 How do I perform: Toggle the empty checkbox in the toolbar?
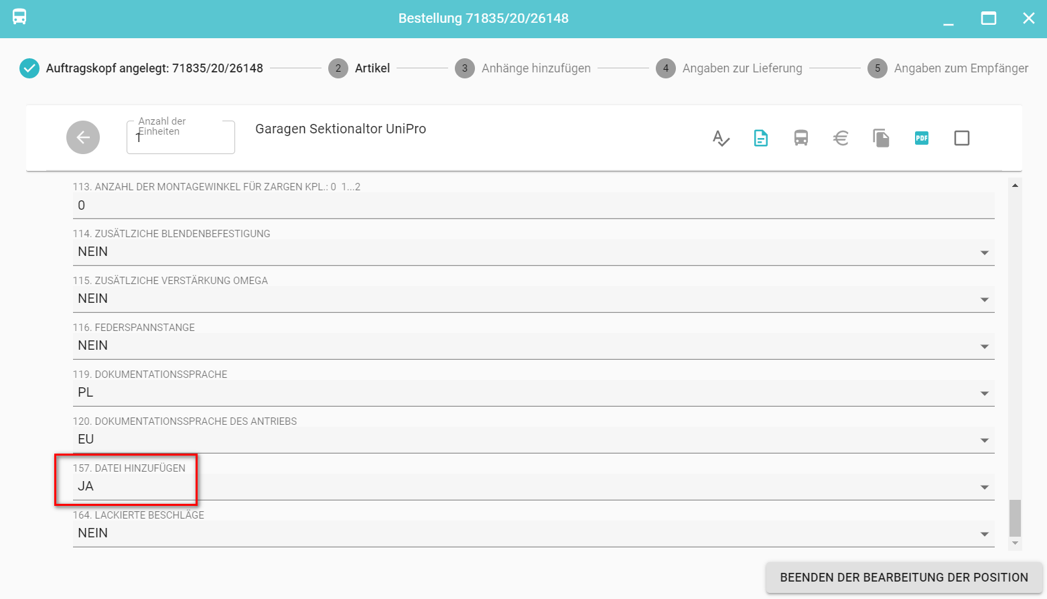tap(962, 138)
